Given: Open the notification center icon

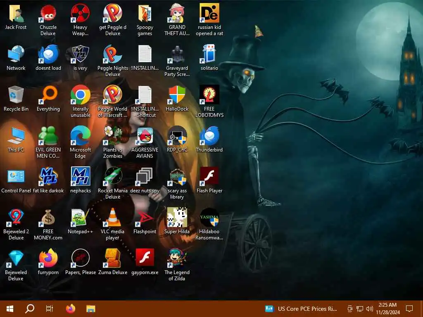Looking at the screenshot, I should click(409, 309).
